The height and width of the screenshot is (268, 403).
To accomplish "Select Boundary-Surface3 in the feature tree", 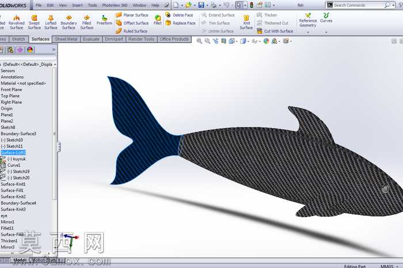I will click(x=18, y=134).
